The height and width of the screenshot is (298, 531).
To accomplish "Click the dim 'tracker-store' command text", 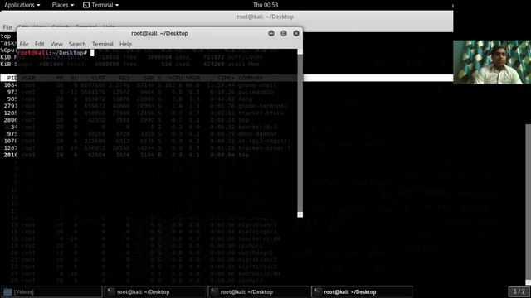I will pyautogui.click(x=261, y=113).
